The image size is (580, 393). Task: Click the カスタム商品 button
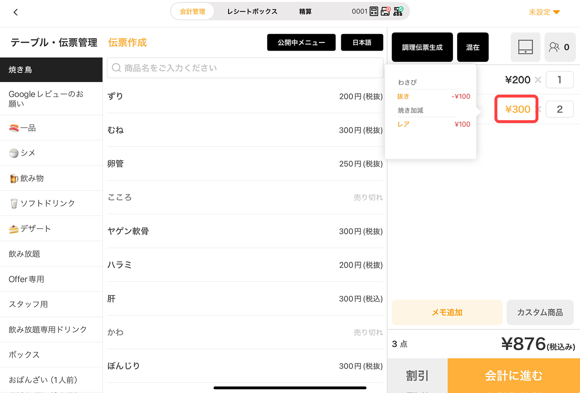[x=540, y=312]
